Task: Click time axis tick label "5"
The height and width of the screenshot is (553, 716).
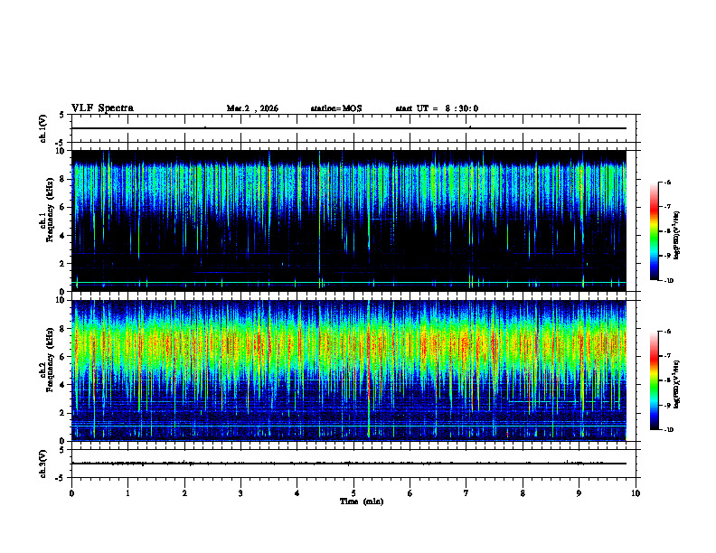Action: pyautogui.click(x=353, y=493)
